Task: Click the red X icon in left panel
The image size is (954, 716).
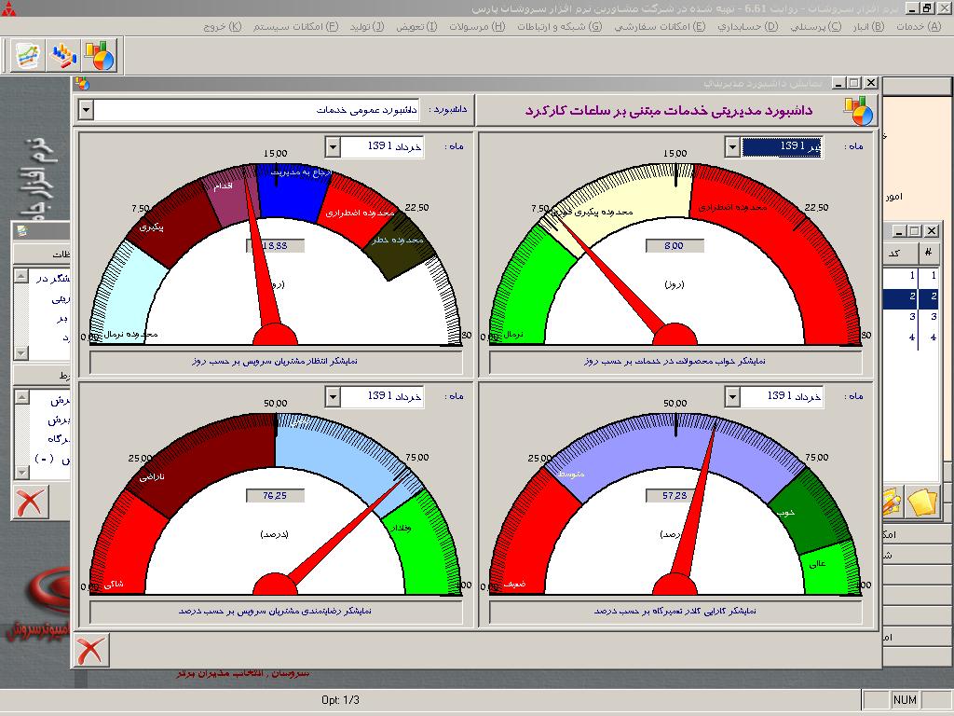Action: [x=30, y=503]
